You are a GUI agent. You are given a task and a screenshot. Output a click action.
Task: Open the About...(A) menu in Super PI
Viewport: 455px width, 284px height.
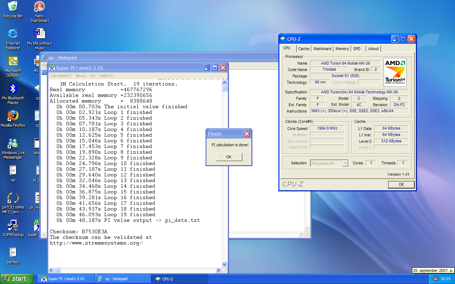(x=85, y=76)
